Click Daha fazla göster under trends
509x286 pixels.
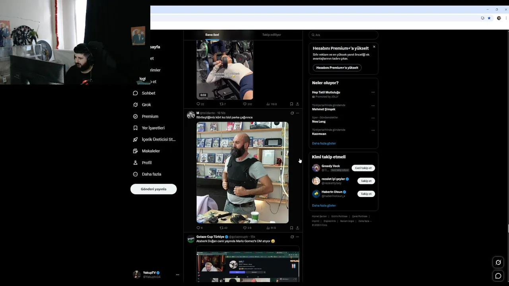[x=324, y=143]
